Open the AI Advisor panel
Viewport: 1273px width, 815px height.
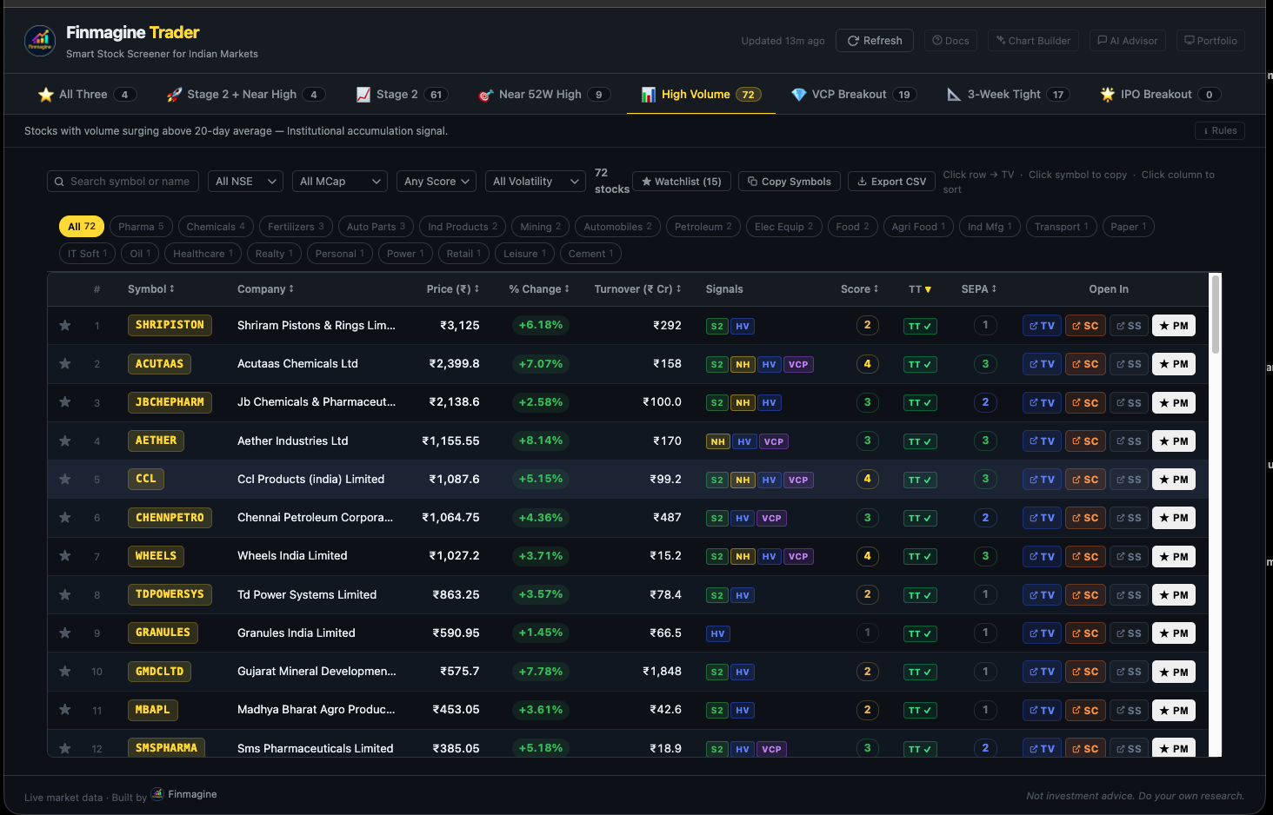[1127, 40]
